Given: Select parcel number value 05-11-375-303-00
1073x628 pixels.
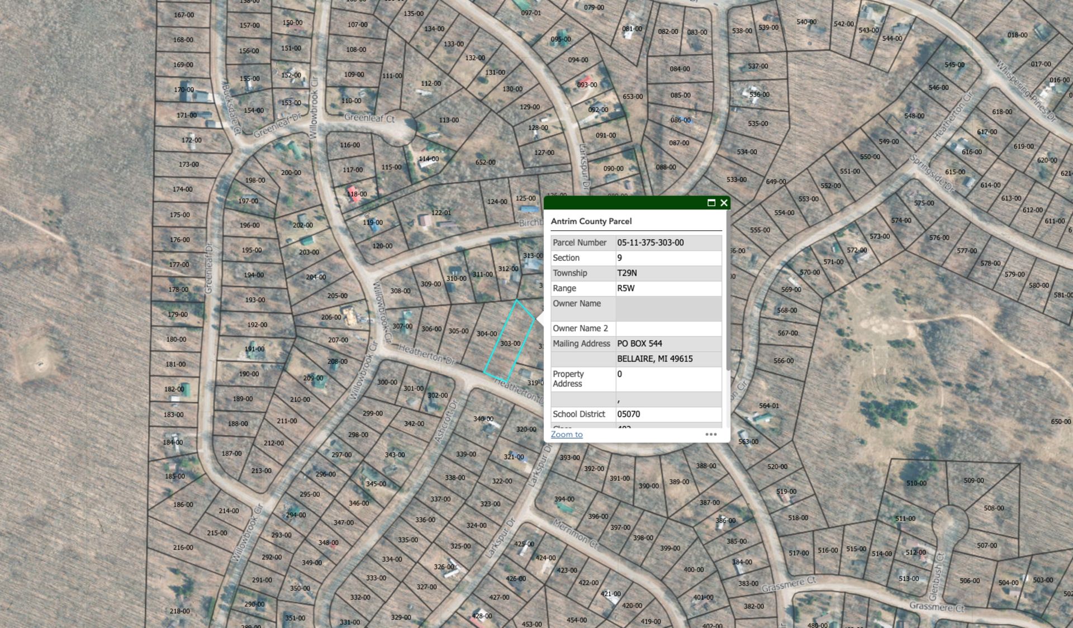Looking at the screenshot, I should [650, 242].
